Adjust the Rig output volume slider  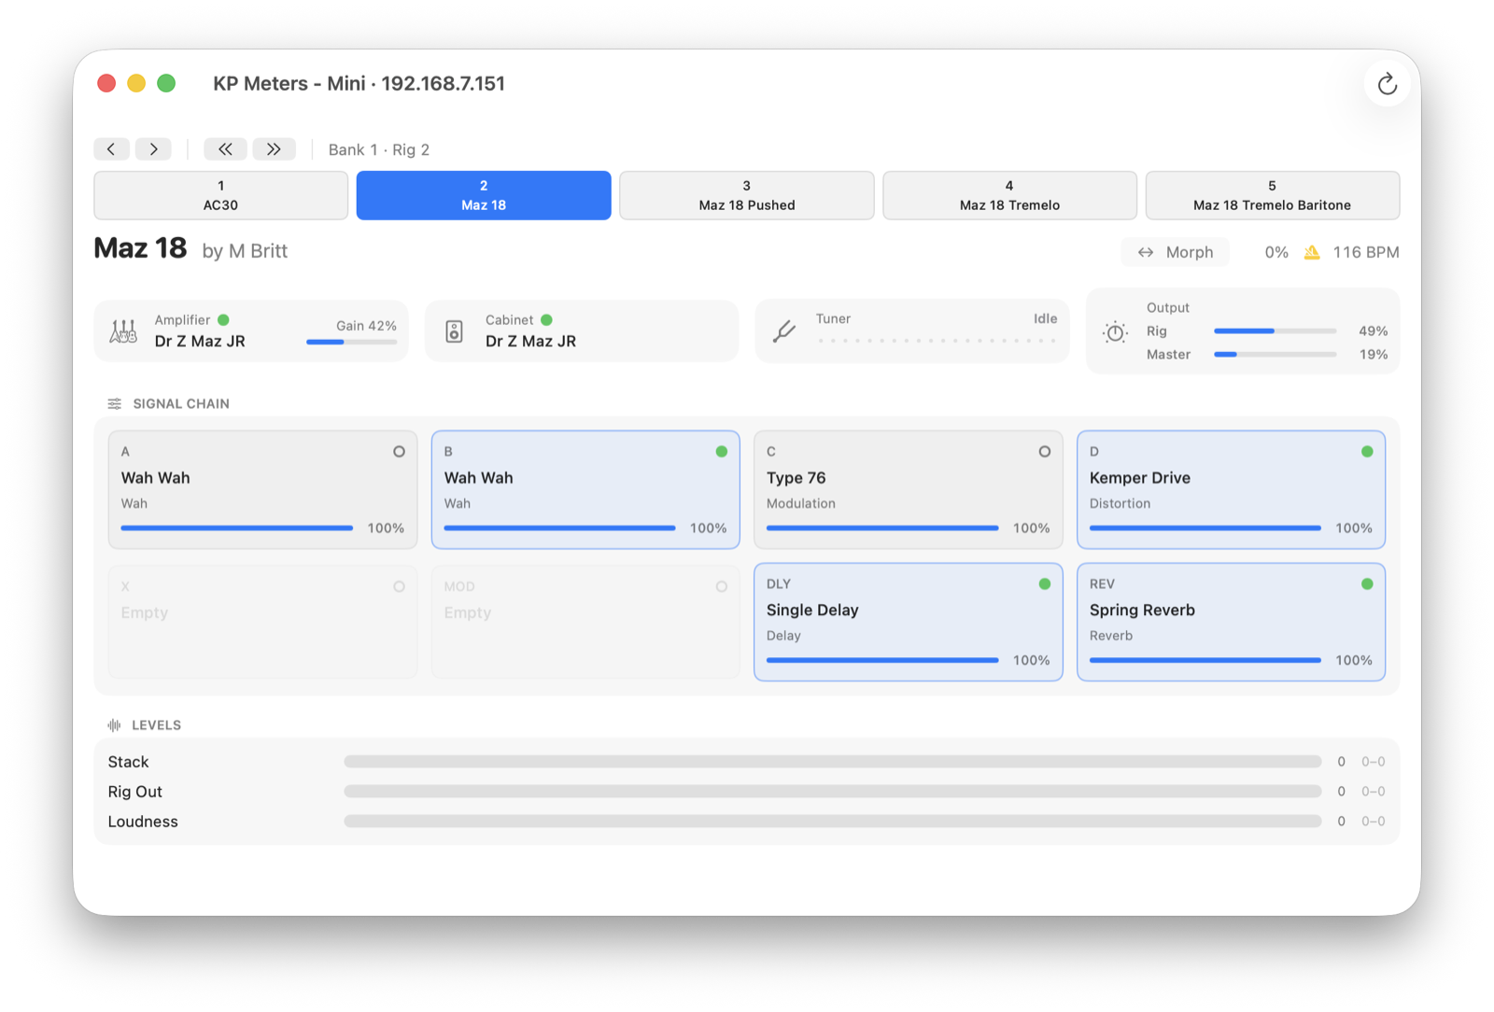pos(1276,331)
